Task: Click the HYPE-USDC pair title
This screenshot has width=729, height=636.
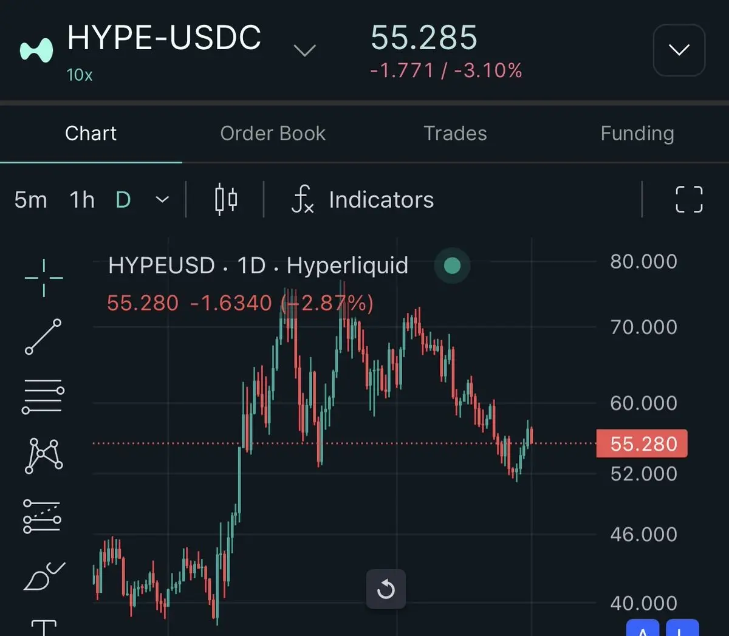Action: point(164,38)
